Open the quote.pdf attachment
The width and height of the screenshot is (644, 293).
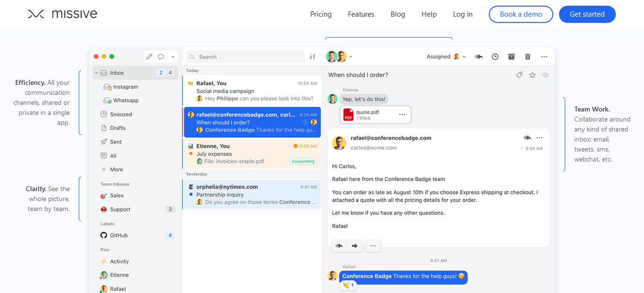click(x=376, y=115)
